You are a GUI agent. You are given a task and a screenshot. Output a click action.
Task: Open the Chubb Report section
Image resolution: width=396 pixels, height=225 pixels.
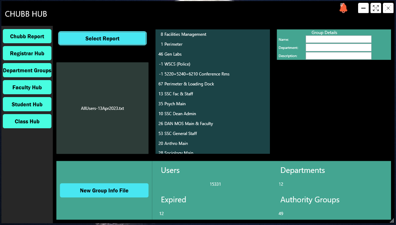click(27, 36)
